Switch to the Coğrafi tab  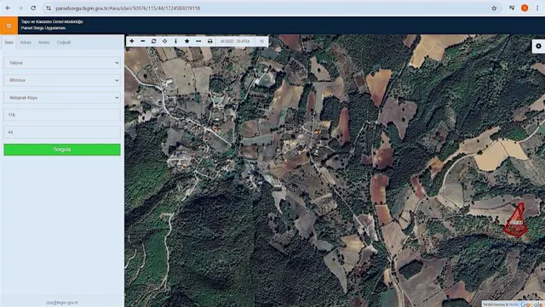(x=64, y=43)
